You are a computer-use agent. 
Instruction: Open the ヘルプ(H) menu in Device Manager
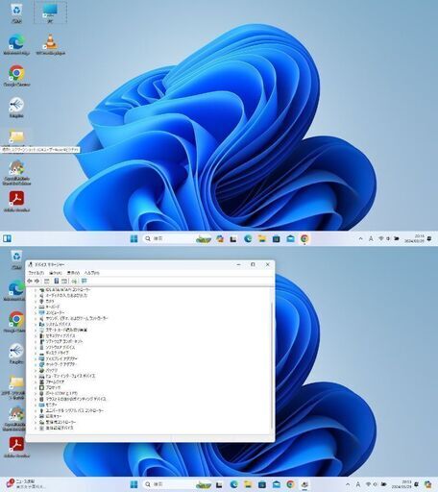91,273
